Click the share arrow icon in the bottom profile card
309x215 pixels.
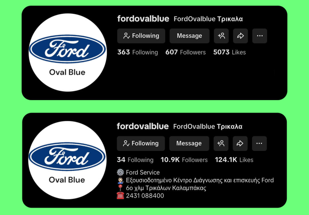[x=240, y=143]
